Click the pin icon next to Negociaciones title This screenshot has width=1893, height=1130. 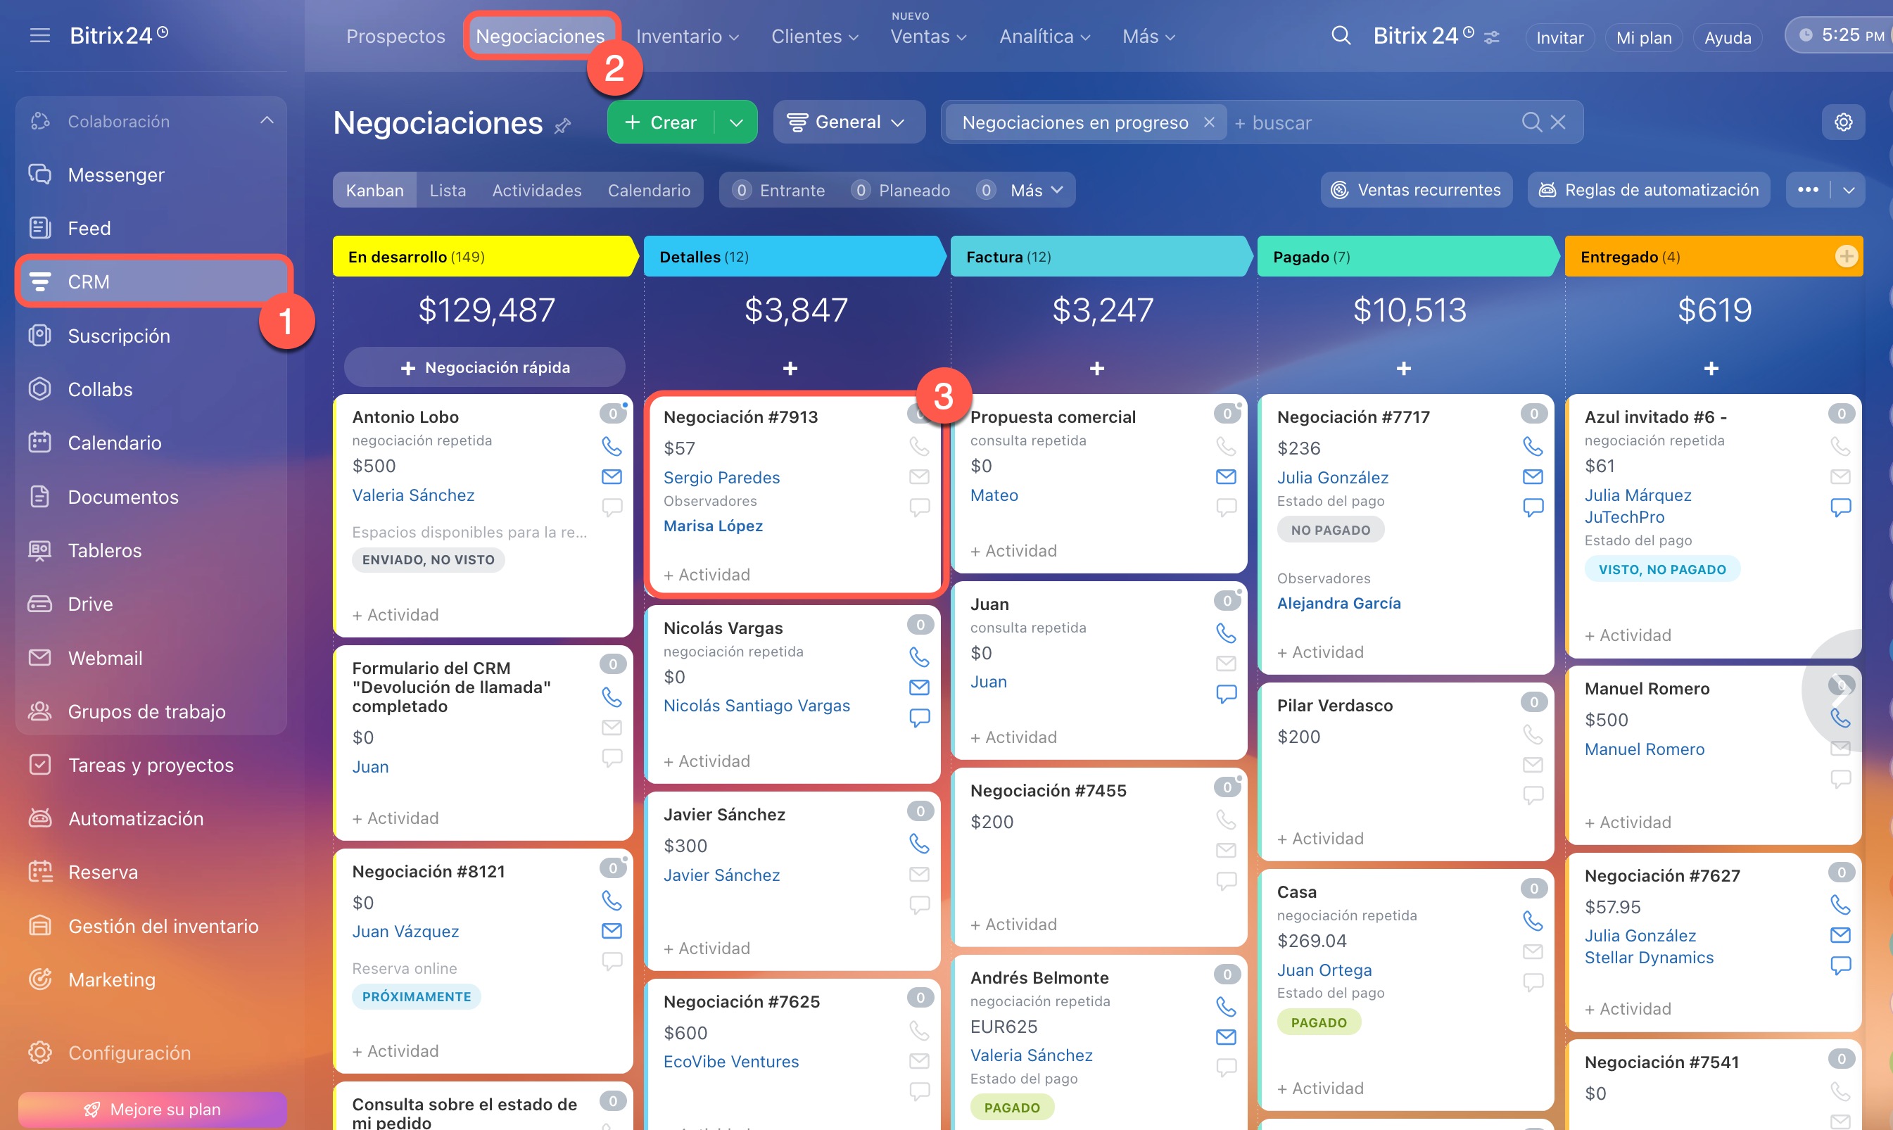tap(563, 126)
